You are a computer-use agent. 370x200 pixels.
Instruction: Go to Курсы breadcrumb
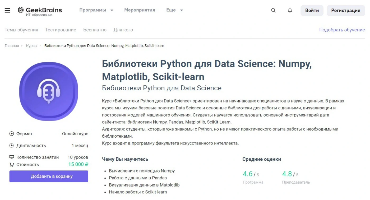pyautogui.click(x=32, y=46)
